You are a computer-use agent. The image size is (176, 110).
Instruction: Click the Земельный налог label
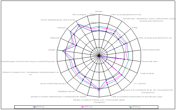tap(150, 61)
